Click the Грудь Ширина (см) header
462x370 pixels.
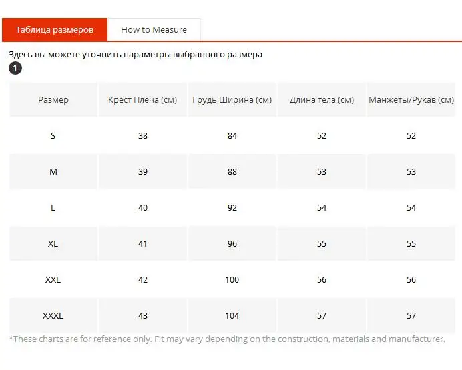[x=232, y=100]
